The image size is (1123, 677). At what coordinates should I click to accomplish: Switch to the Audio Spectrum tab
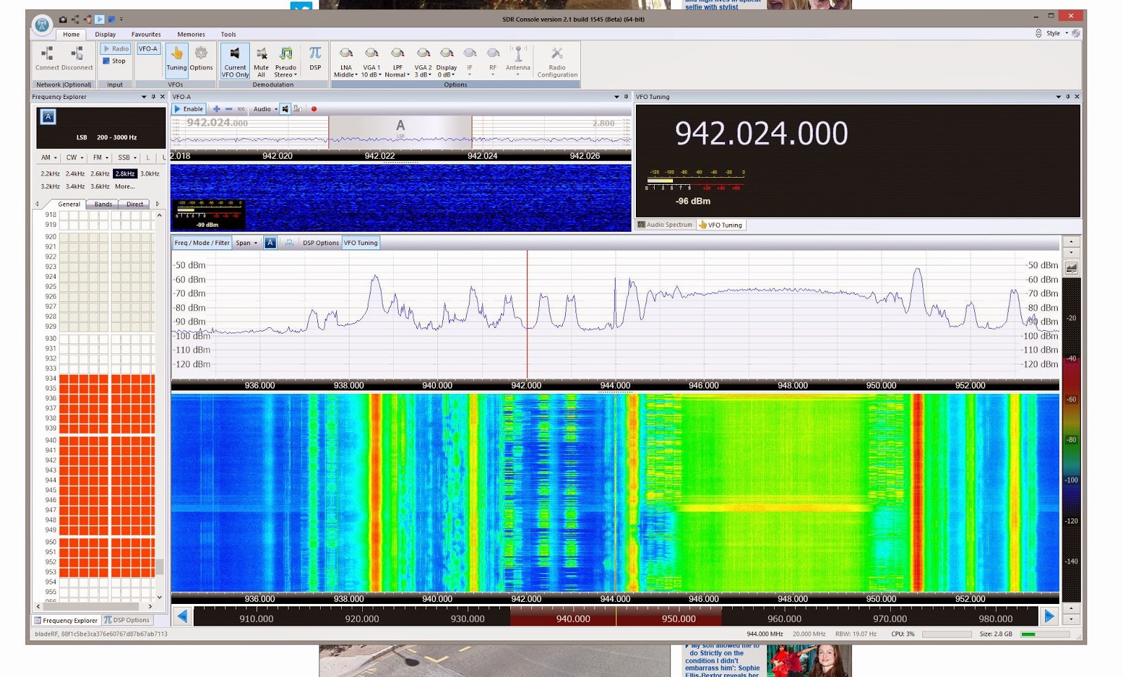point(665,225)
